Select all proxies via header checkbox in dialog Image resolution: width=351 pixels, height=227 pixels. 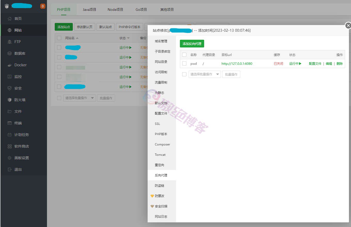184,55
